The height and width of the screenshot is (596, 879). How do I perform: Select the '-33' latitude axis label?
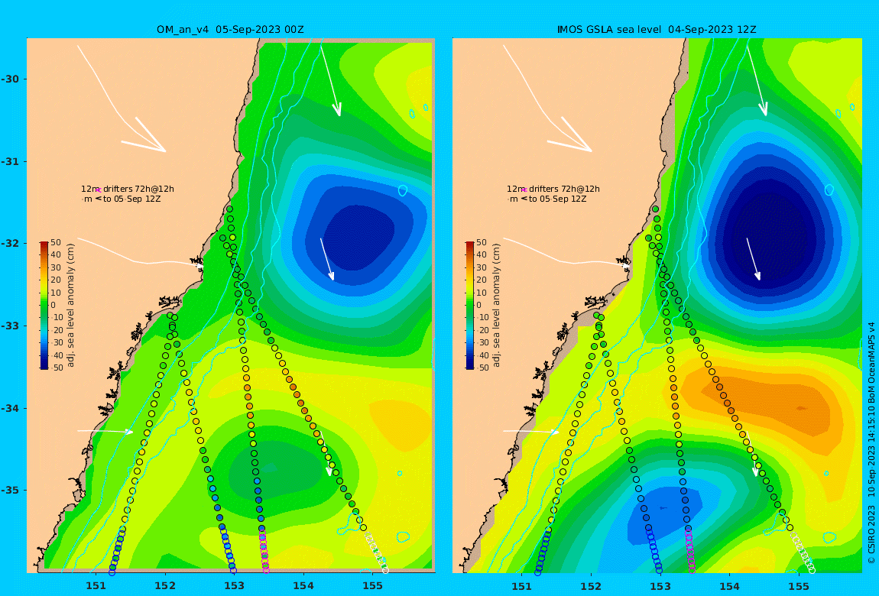(x=10, y=326)
